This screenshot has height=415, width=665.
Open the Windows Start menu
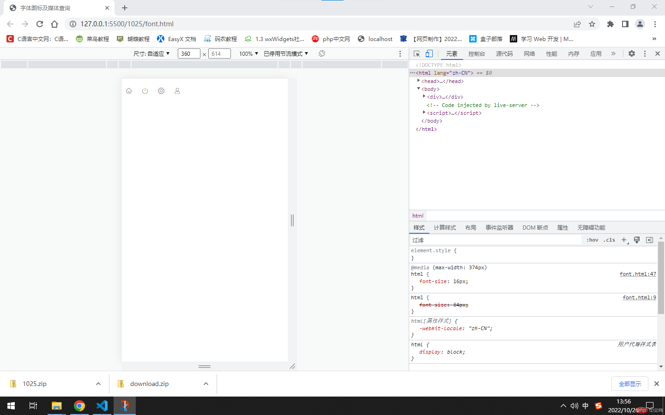tap(11, 406)
